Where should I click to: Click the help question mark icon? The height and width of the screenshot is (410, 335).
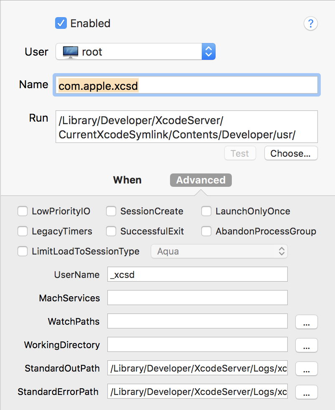click(x=311, y=23)
